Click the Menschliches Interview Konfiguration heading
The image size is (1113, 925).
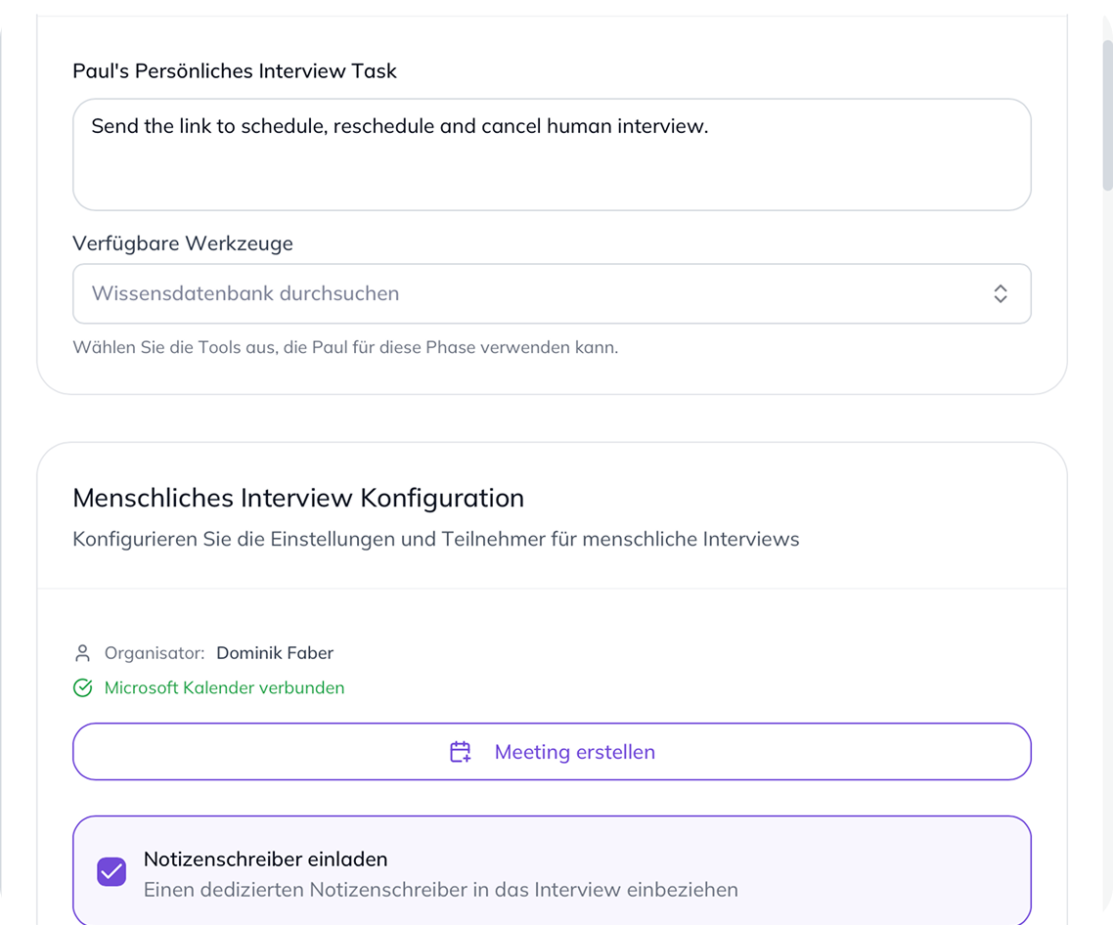(298, 499)
